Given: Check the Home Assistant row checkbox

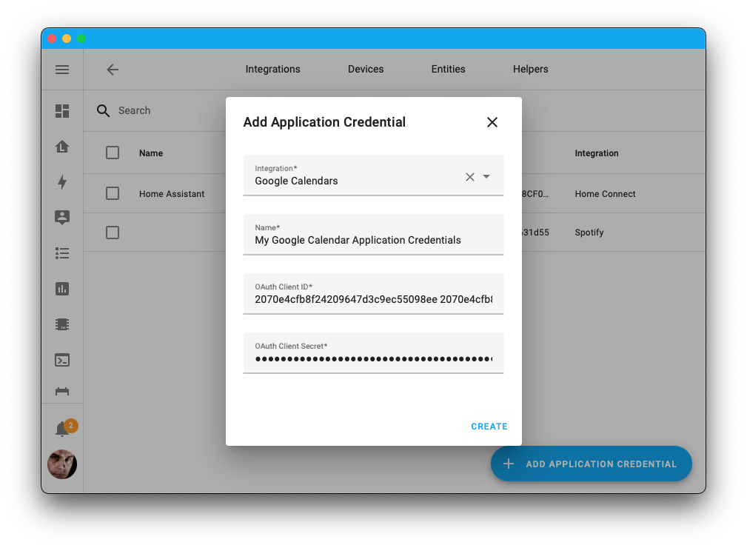Looking at the screenshot, I should coord(112,193).
